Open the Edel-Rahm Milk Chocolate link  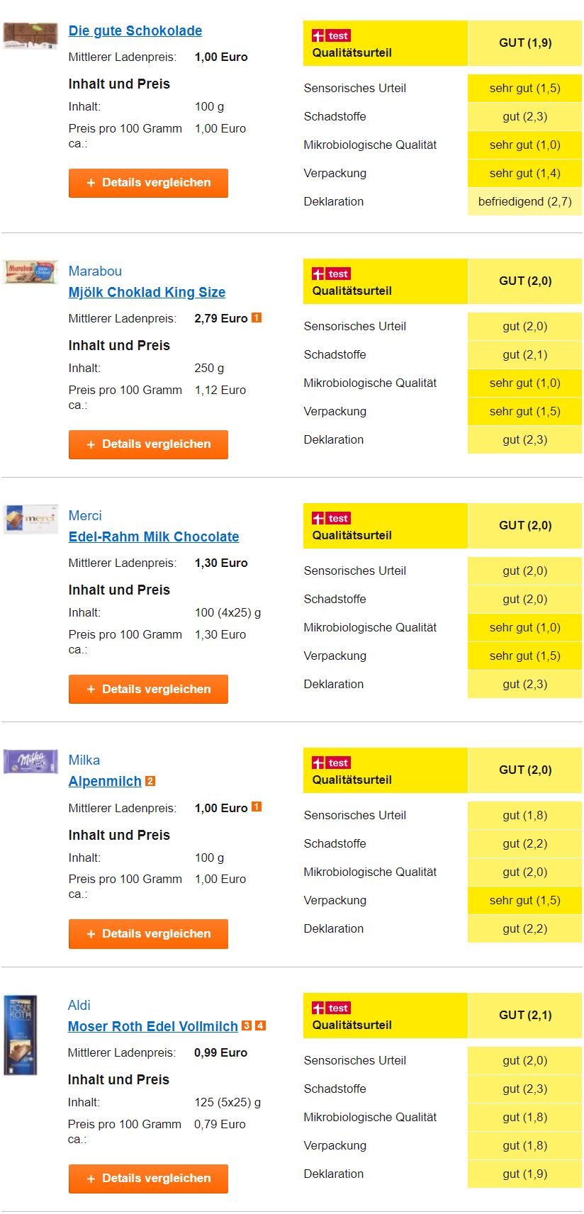(154, 536)
